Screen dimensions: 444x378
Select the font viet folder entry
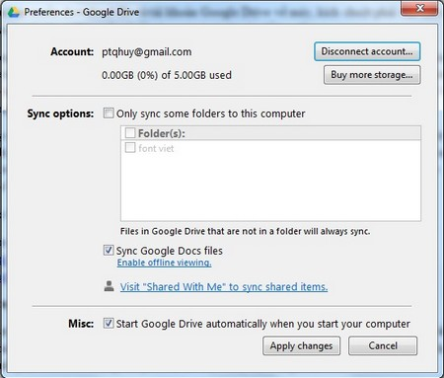[x=156, y=148]
